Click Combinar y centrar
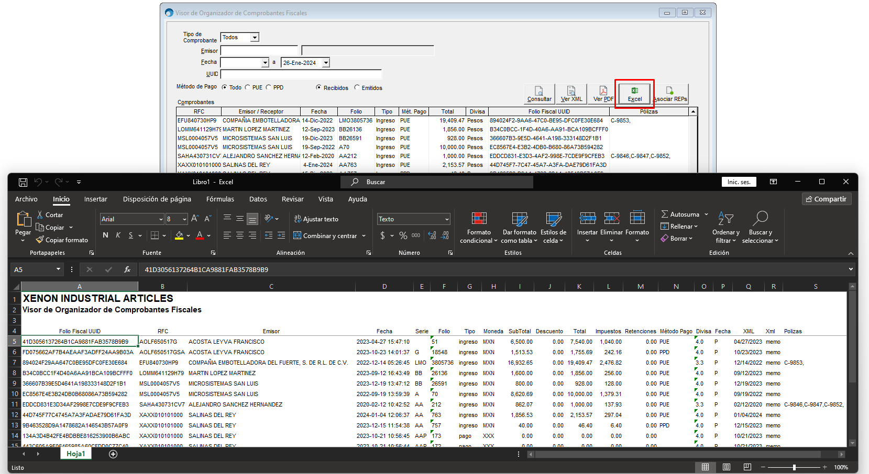869x474 pixels. pyautogui.click(x=325, y=236)
